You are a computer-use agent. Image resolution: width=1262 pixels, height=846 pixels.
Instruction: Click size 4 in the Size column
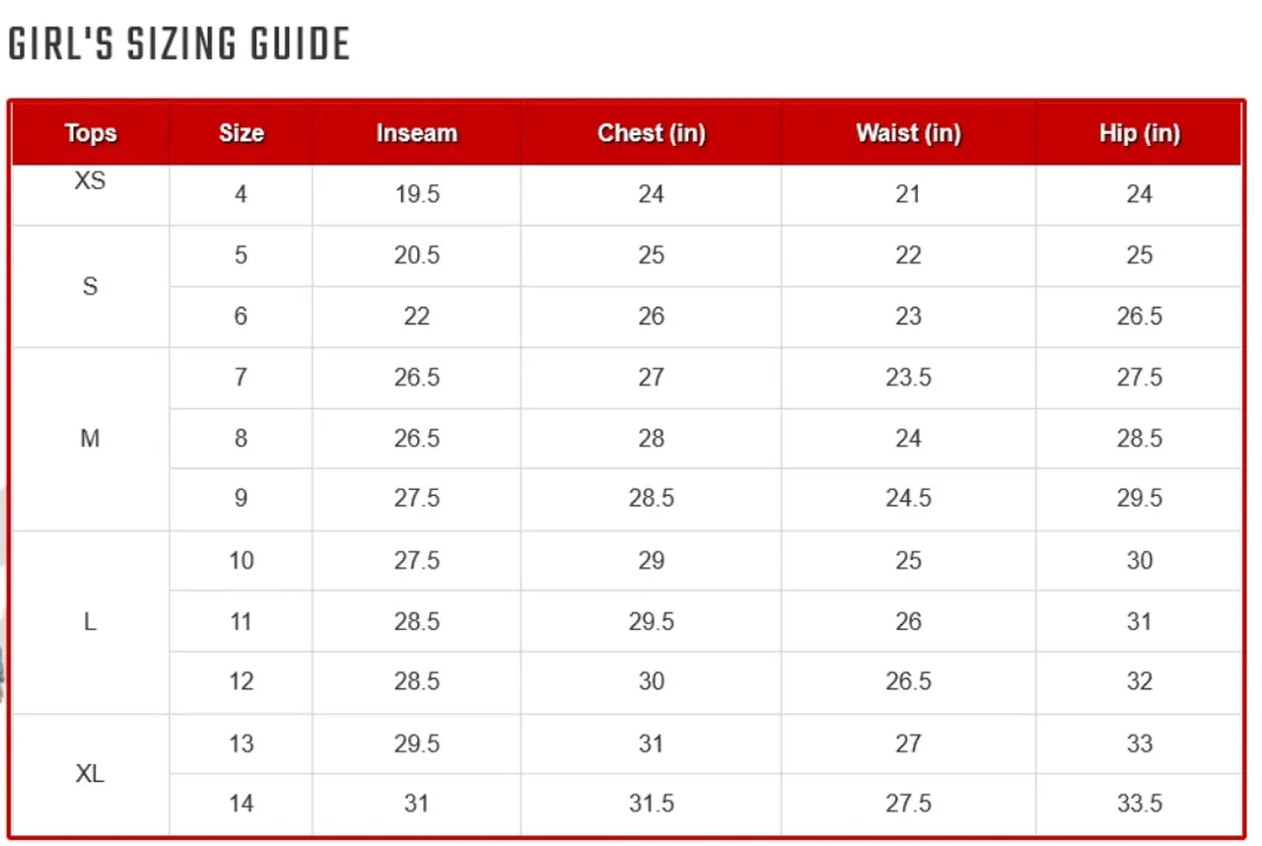click(242, 194)
